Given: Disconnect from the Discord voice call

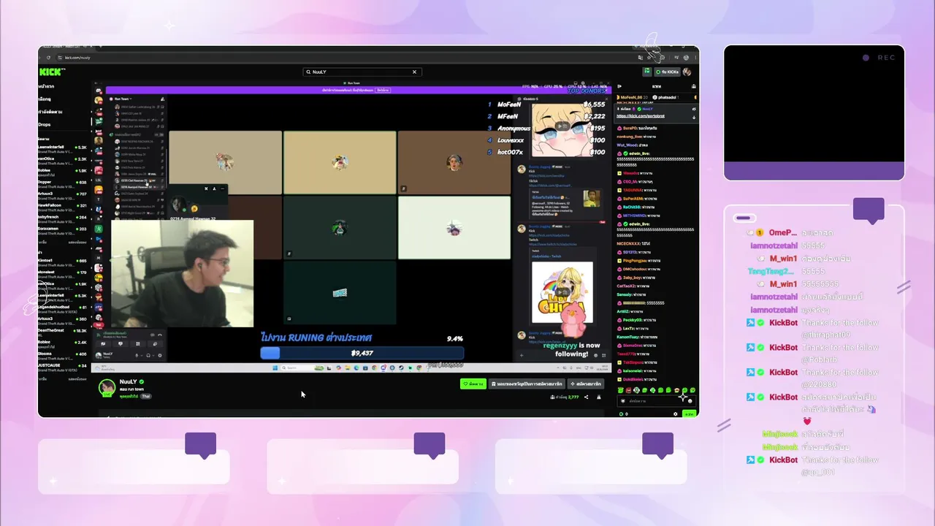Looking at the screenshot, I should (x=161, y=334).
